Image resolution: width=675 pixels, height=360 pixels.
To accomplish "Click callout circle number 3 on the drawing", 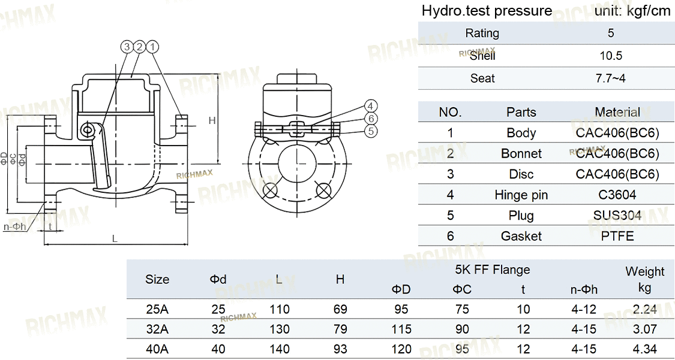I will pos(127,46).
